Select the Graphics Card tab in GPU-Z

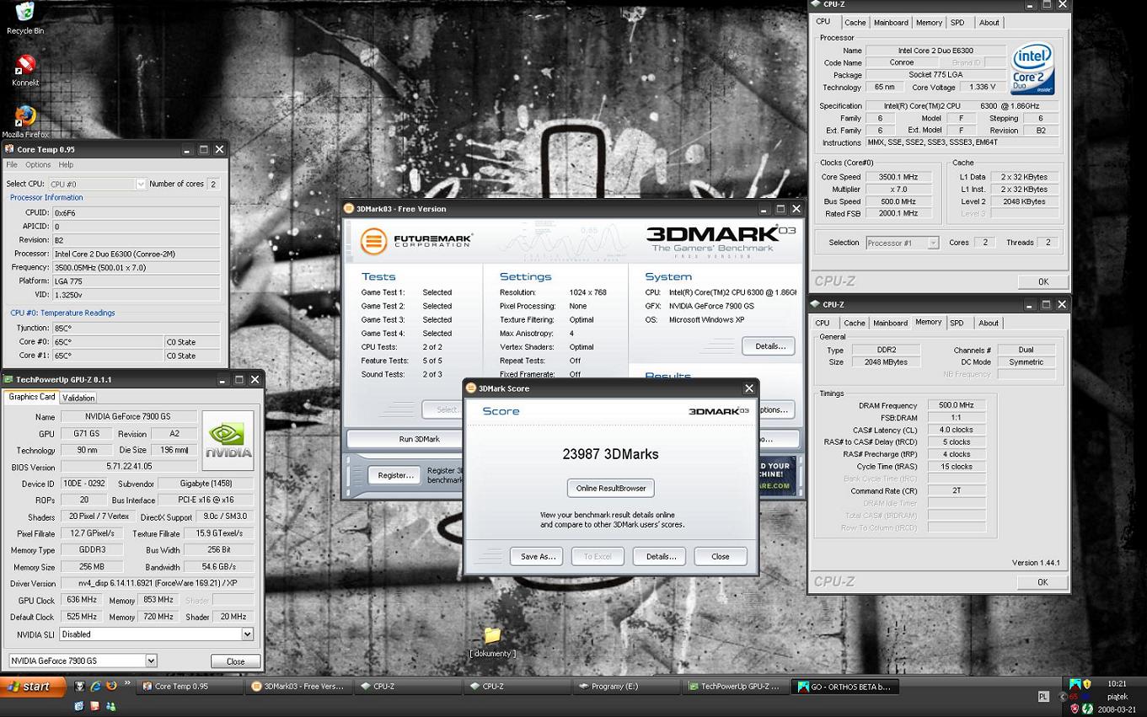[x=31, y=397]
